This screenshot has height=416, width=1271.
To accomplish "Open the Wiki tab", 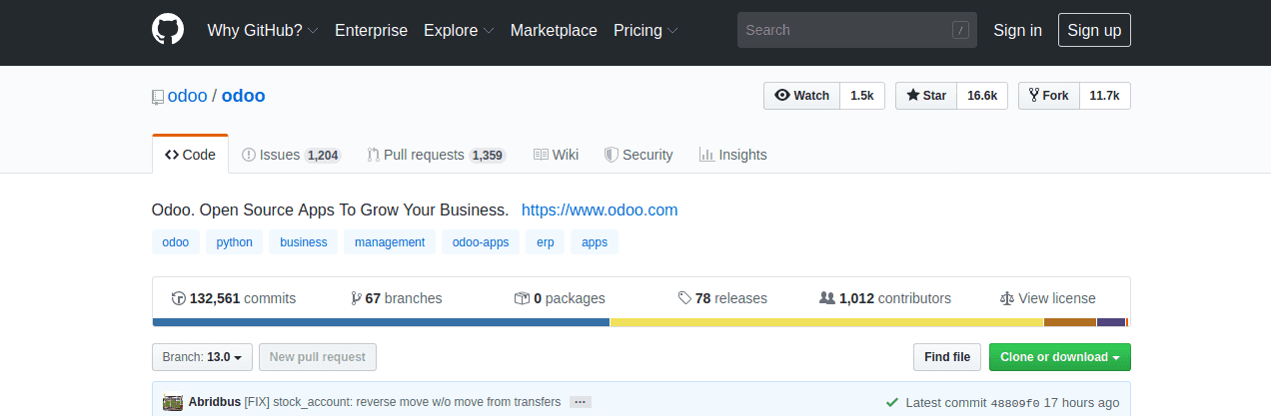I will tap(556, 155).
